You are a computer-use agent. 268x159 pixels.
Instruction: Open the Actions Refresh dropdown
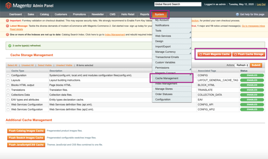[x=242, y=65]
